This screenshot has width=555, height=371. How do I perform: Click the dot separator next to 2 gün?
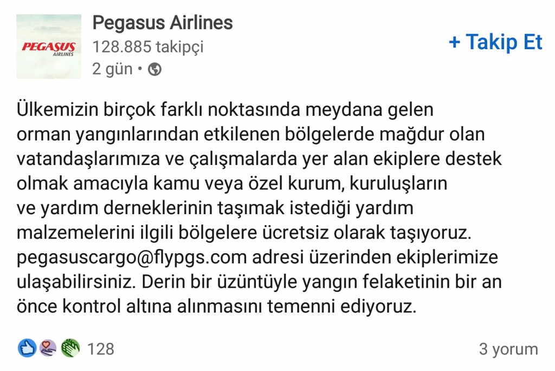(140, 69)
